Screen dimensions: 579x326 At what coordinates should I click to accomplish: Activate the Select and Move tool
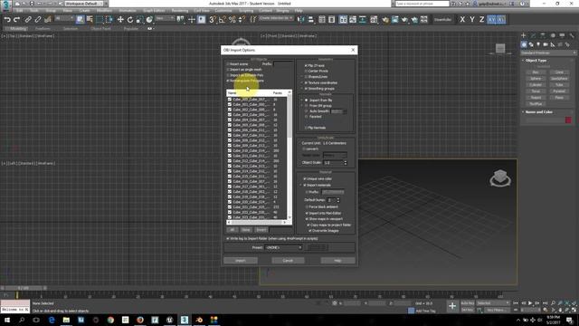tap(120, 20)
